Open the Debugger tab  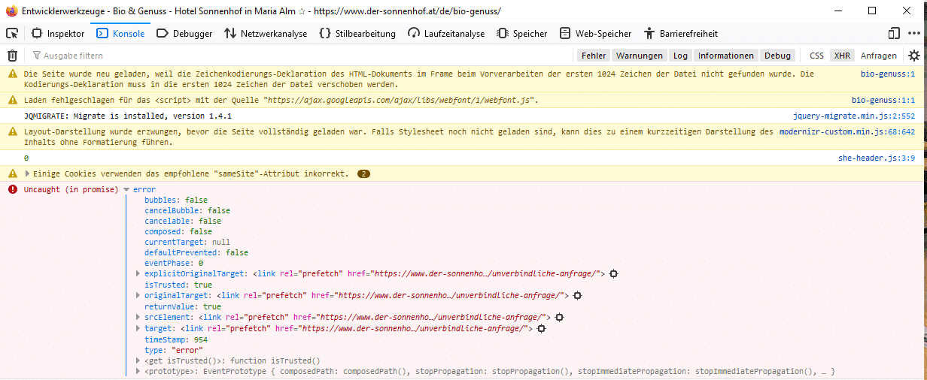click(184, 33)
